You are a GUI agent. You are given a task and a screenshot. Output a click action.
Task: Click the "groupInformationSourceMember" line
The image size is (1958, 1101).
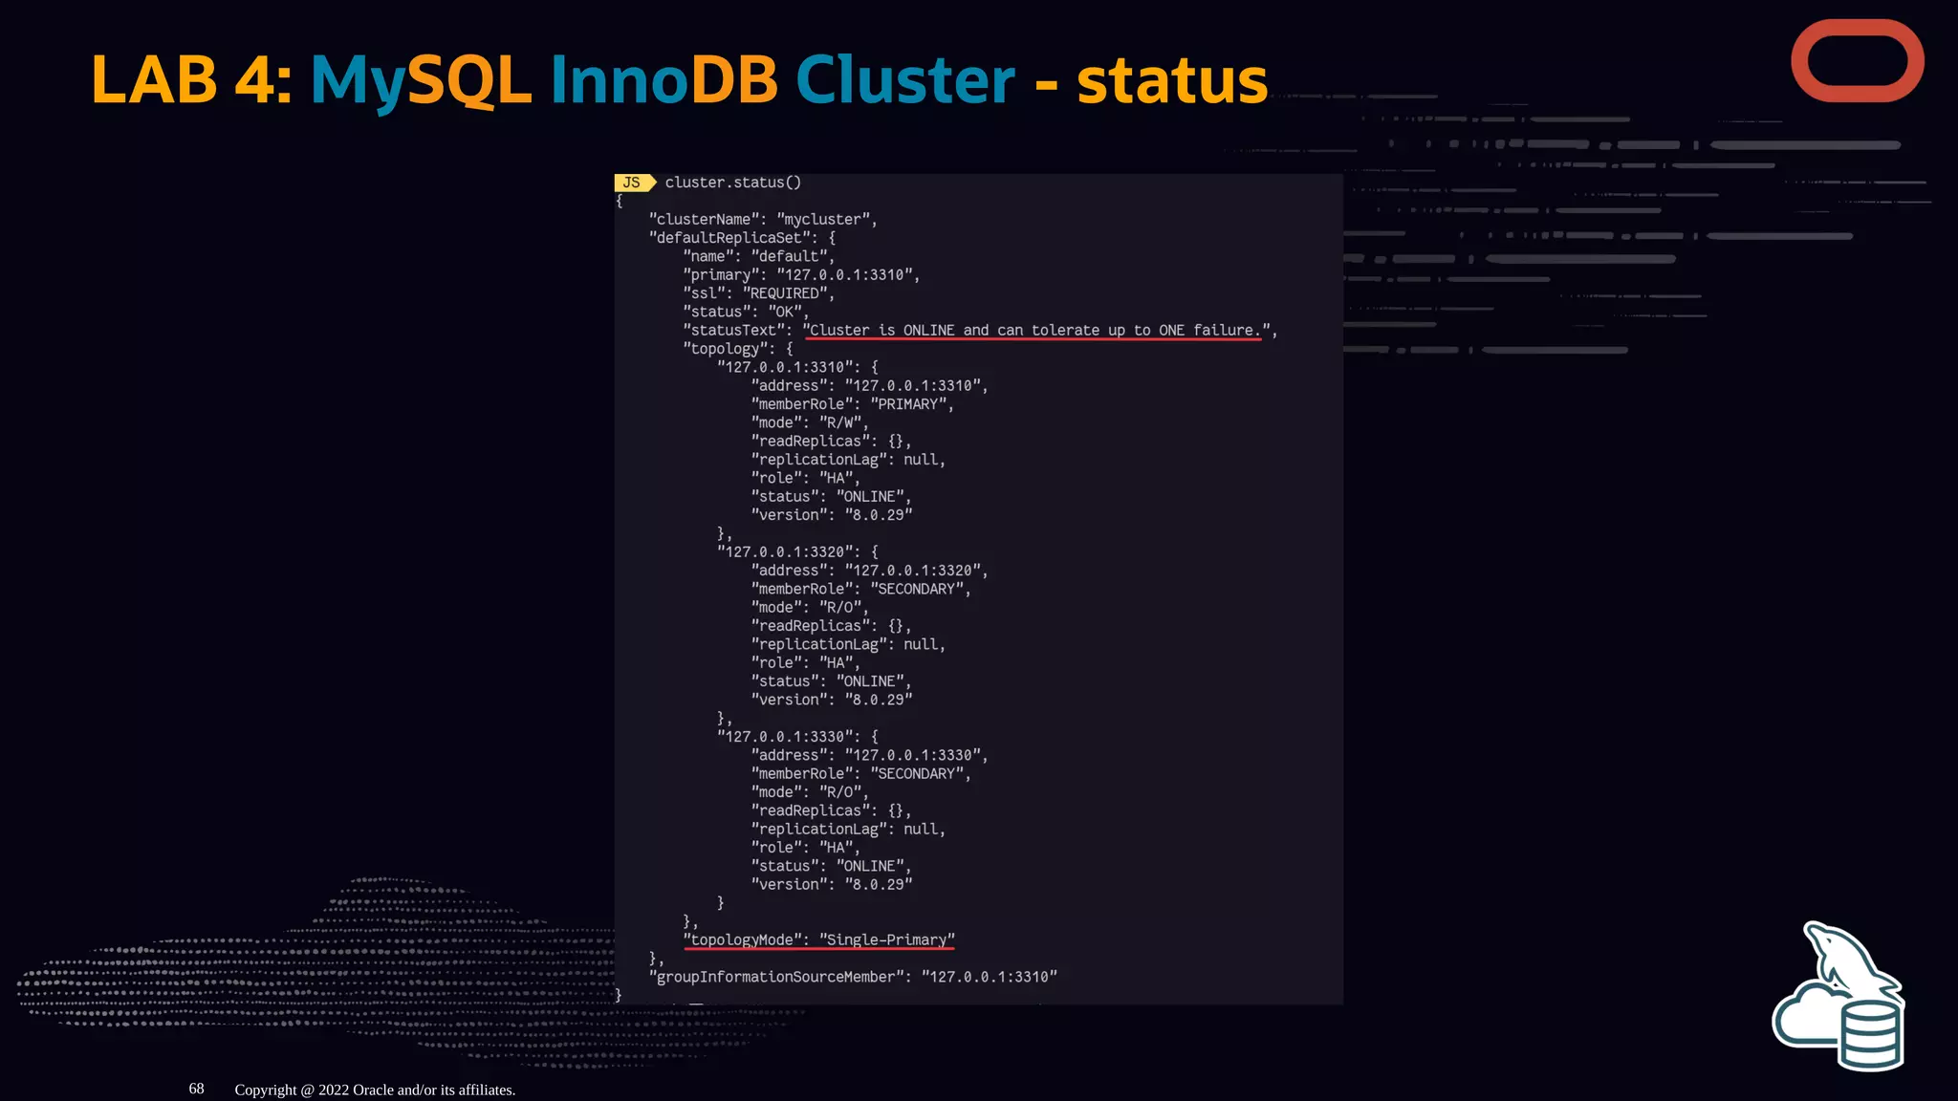[853, 977]
